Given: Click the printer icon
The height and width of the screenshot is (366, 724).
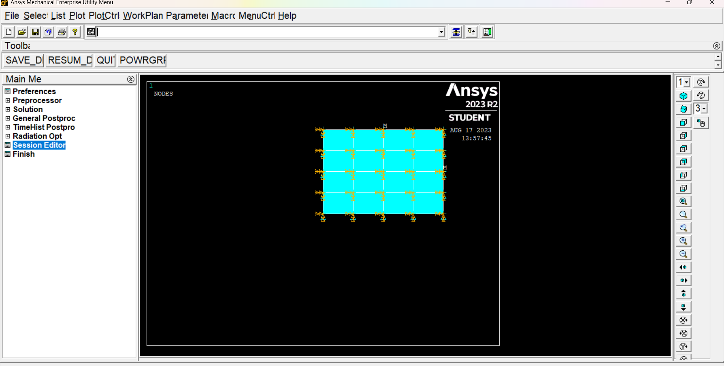Looking at the screenshot, I should pos(61,32).
